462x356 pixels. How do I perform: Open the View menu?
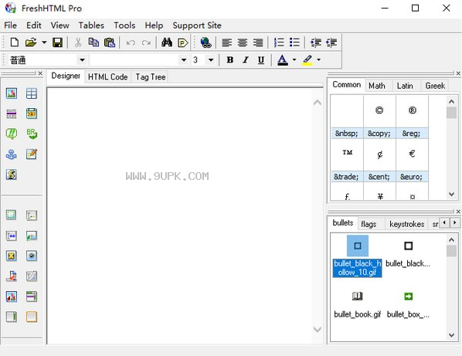click(x=59, y=25)
